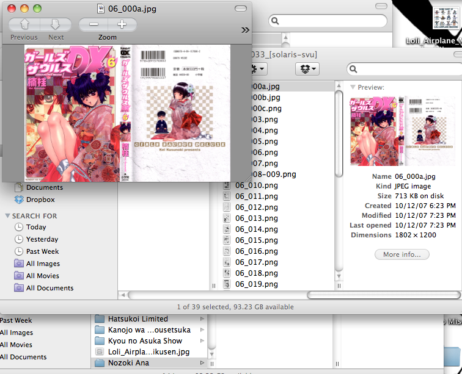
Task: Select the 06.png file row
Action: click(293, 152)
